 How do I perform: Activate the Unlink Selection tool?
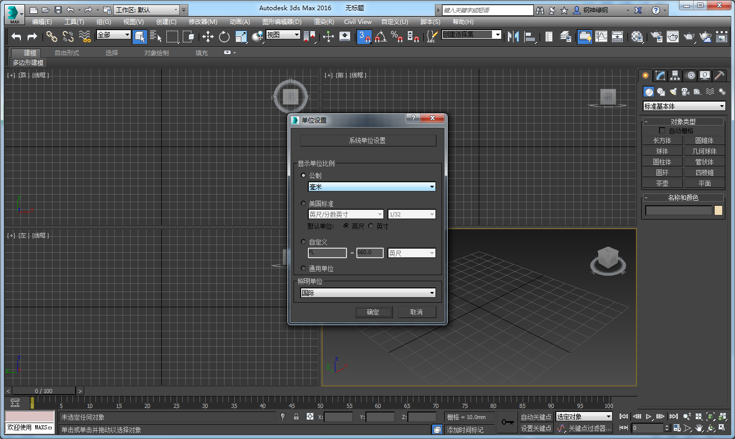point(68,36)
